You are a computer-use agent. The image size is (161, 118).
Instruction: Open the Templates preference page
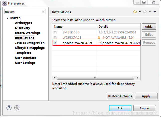[23, 53]
